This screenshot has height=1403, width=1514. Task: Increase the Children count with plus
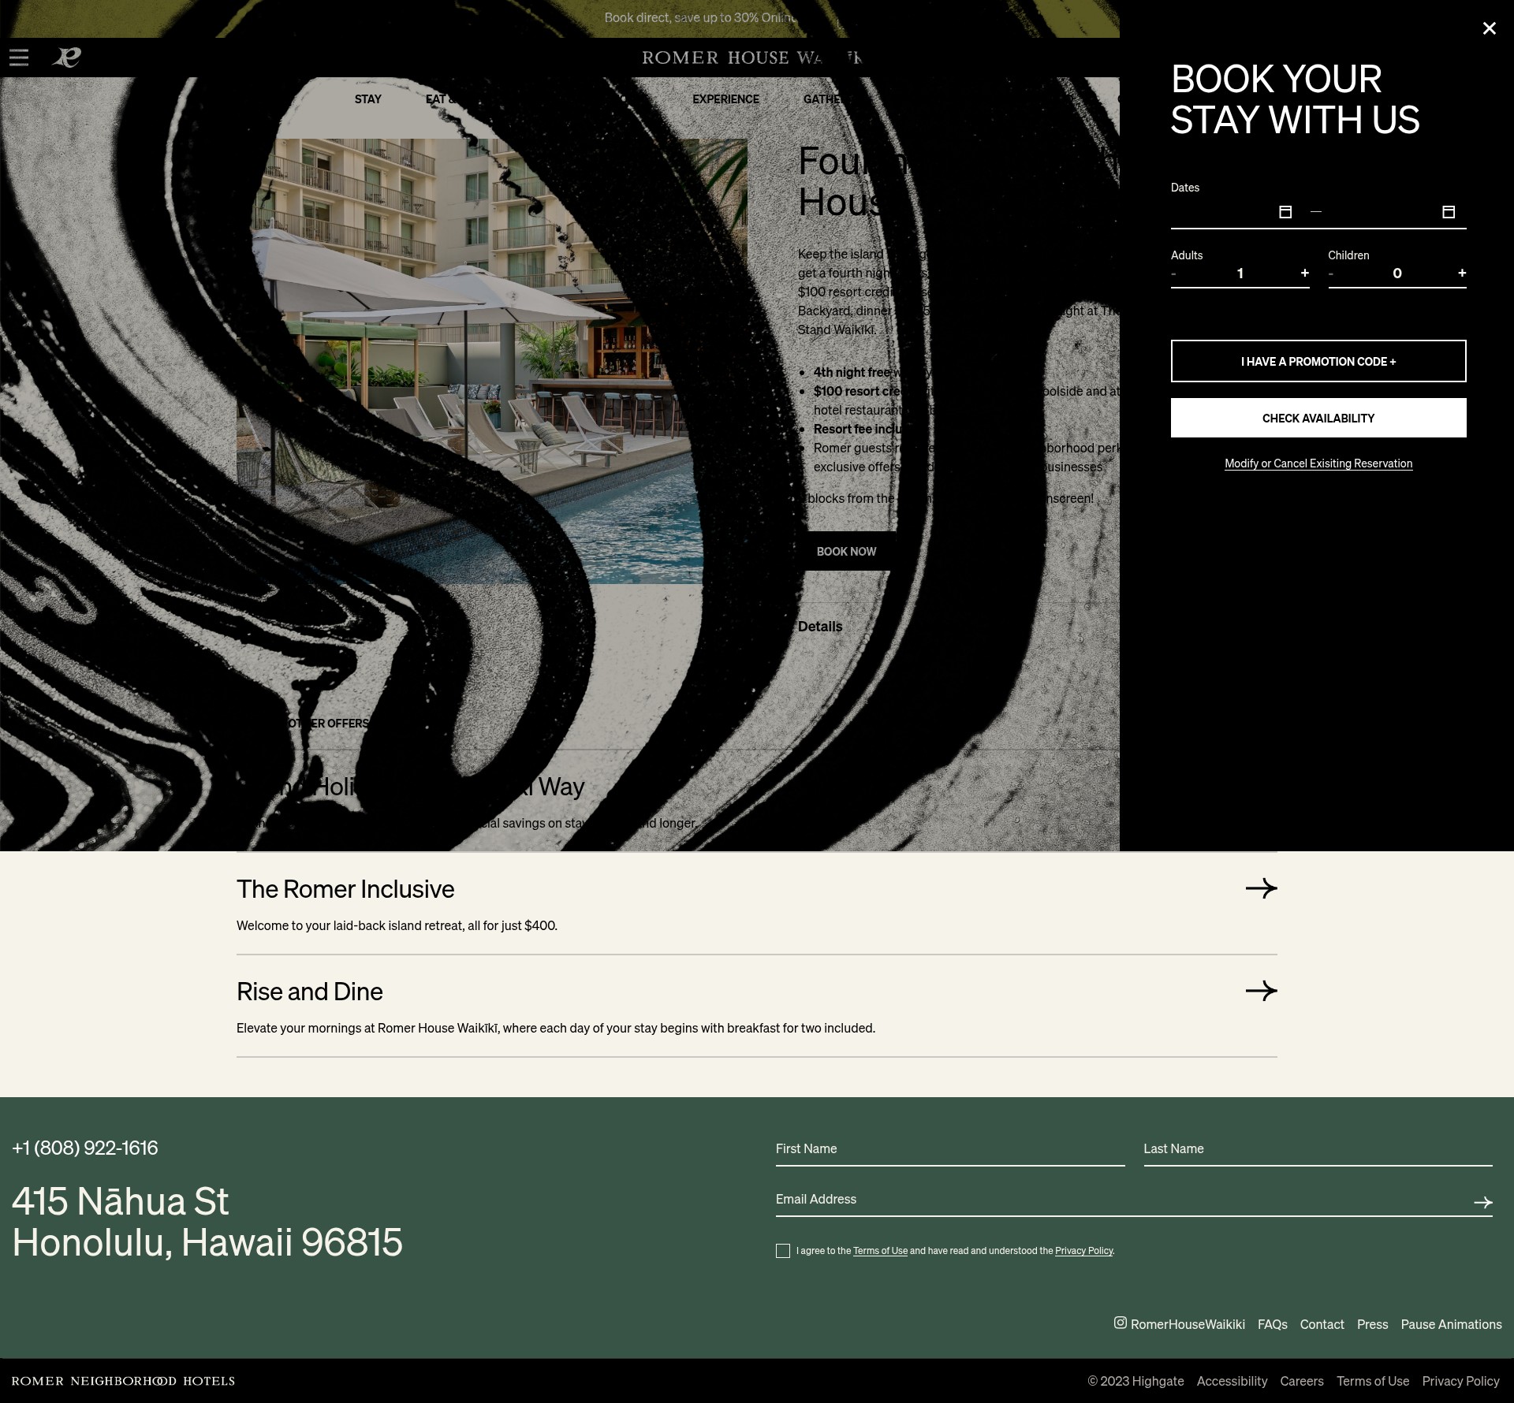pyautogui.click(x=1462, y=273)
